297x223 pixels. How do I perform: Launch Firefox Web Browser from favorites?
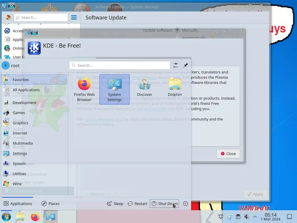(x=84, y=89)
